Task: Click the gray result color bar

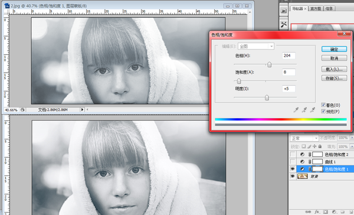Action: pyautogui.click(x=281, y=125)
